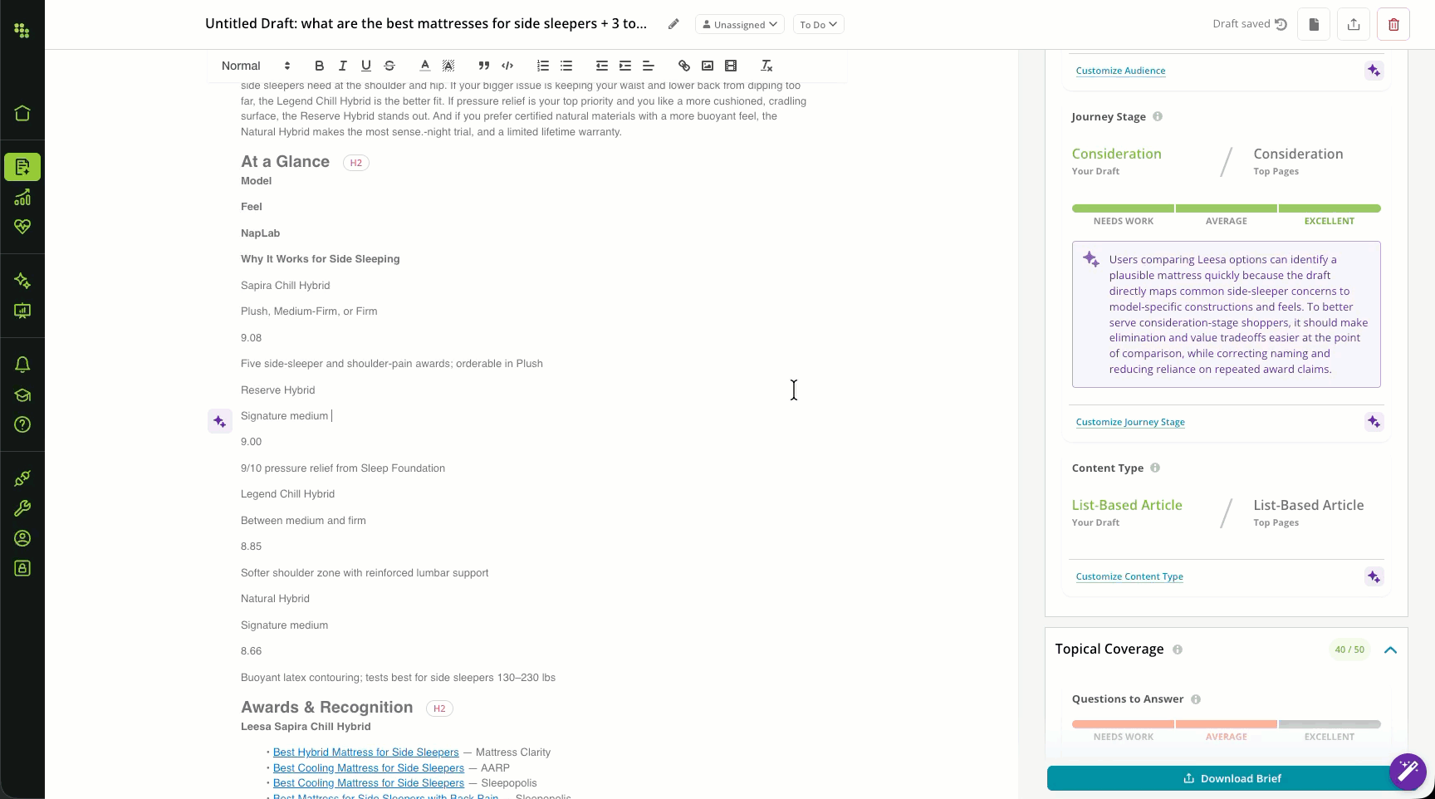The width and height of the screenshot is (1435, 799).
Task: Click AI sparkle next to Customize Journey Stage
Action: tap(1374, 422)
